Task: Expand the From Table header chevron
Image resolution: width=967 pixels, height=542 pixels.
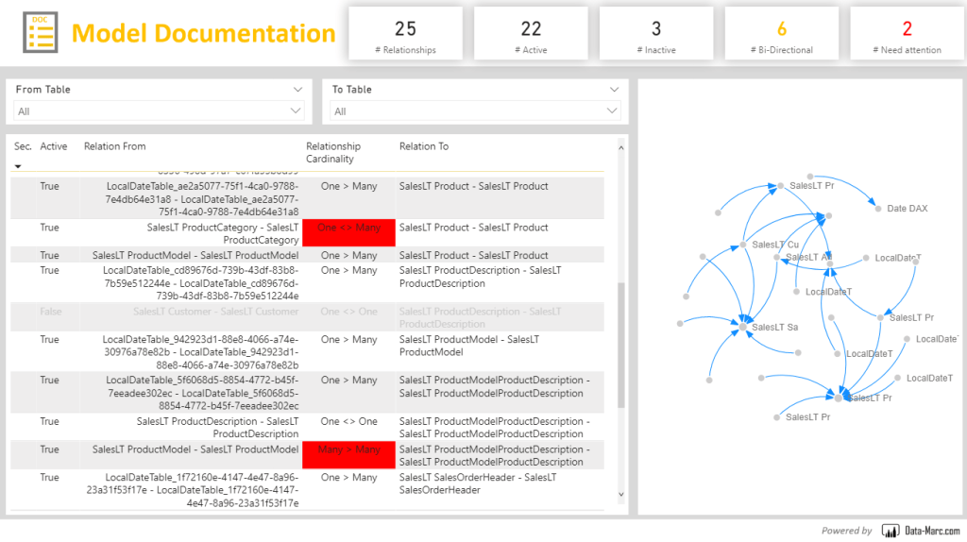Action: pyautogui.click(x=297, y=90)
